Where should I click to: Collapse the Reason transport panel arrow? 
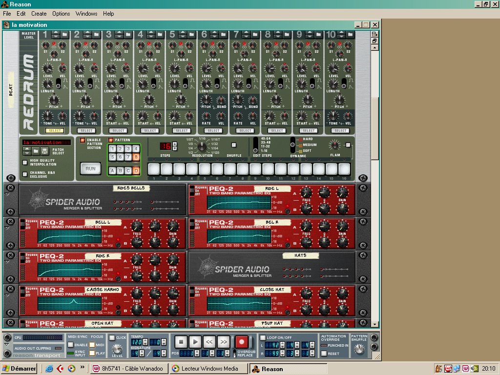click(7, 344)
